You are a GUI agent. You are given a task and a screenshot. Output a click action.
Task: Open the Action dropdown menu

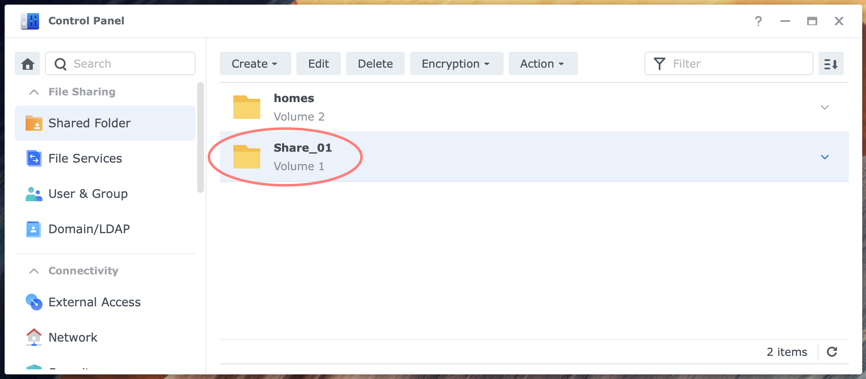(x=543, y=63)
